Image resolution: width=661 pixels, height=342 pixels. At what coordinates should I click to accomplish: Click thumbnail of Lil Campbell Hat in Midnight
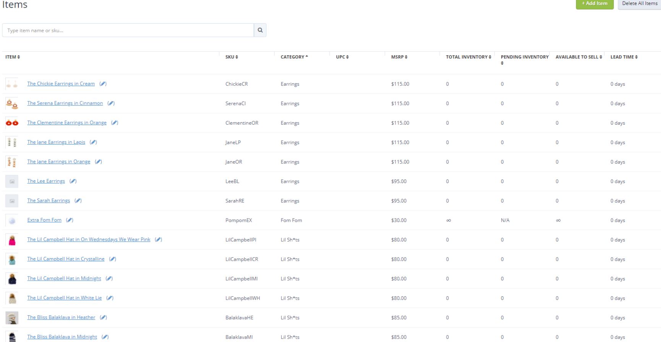(12, 279)
